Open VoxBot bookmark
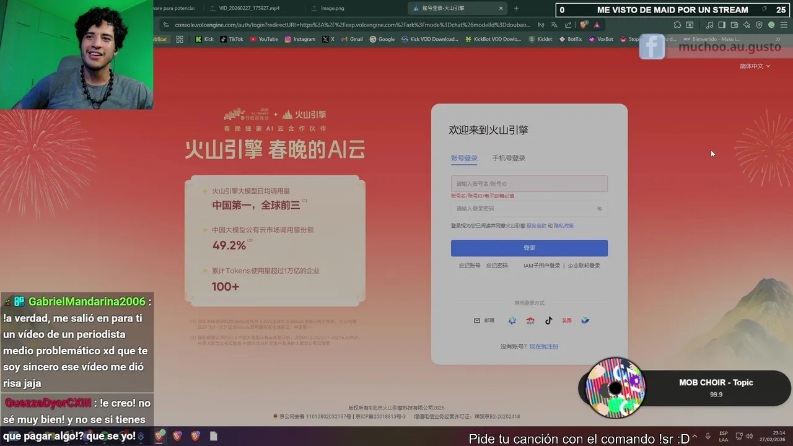 pyautogui.click(x=601, y=39)
